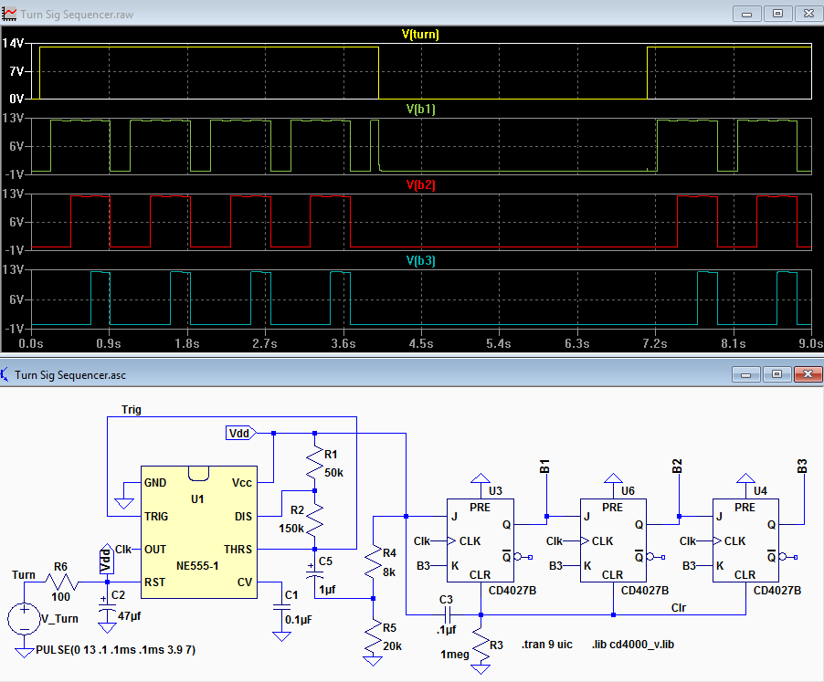Click the V(b3) trace label

pyautogui.click(x=421, y=260)
